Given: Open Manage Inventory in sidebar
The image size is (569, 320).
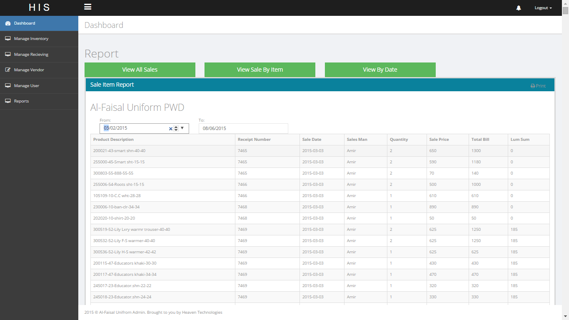Looking at the screenshot, I should pos(31,39).
